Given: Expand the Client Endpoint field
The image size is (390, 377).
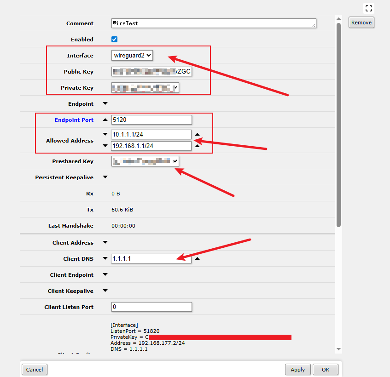Looking at the screenshot, I should (105, 275).
